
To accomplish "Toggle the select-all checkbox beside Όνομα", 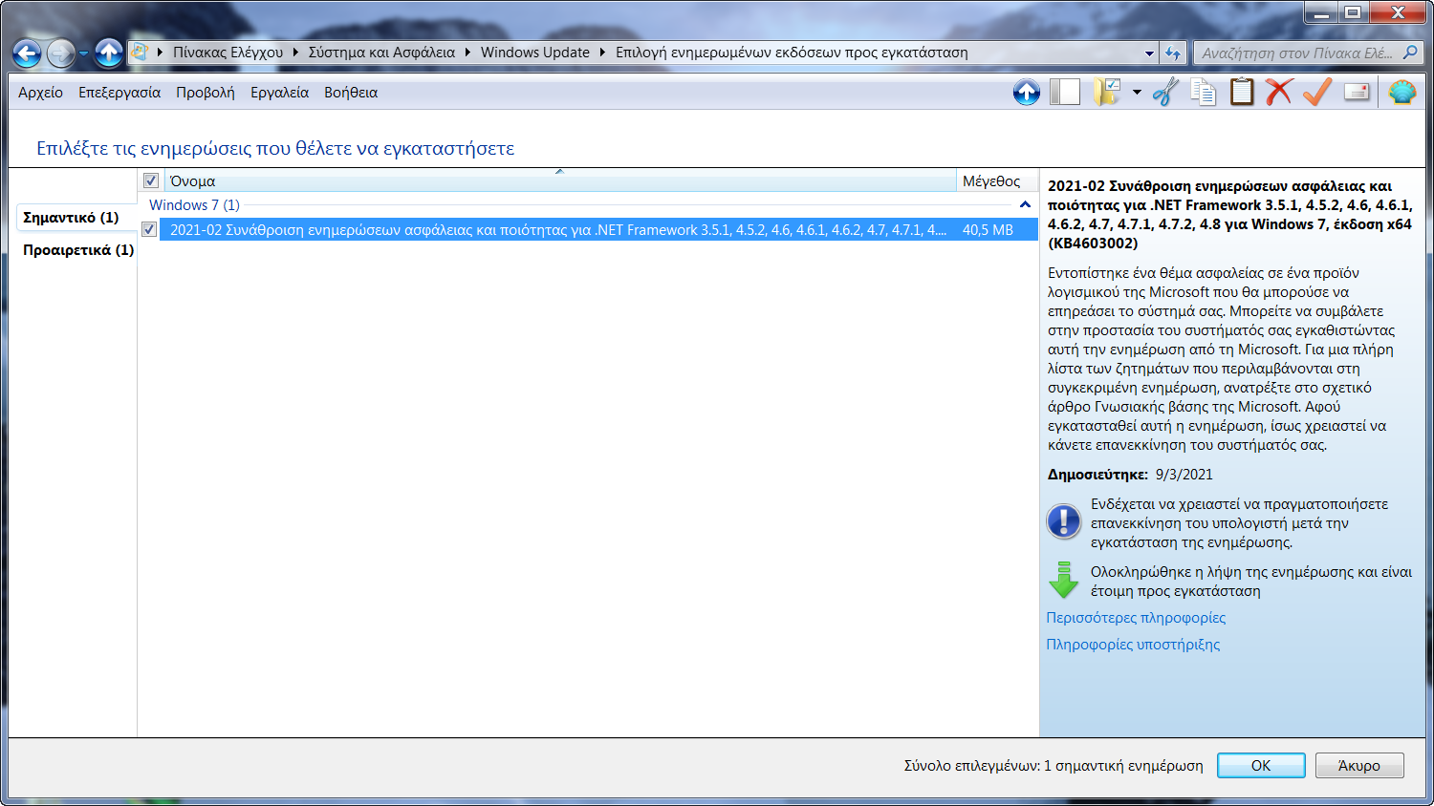I will tap(151, 180).
